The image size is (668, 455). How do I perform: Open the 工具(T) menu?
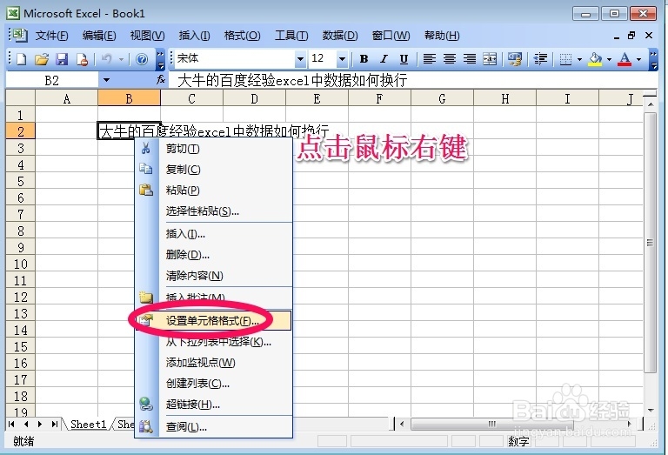291,36
